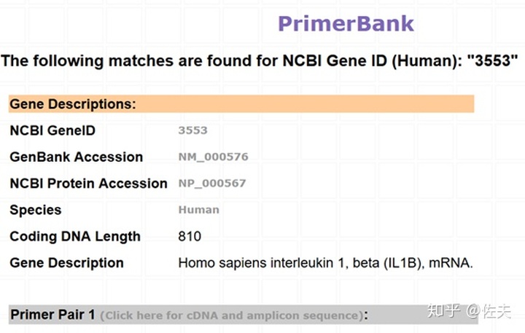Click the Homo sapiens interleukin 1 description text
This screenshot has width=525, height=333.
click(325, 263)
